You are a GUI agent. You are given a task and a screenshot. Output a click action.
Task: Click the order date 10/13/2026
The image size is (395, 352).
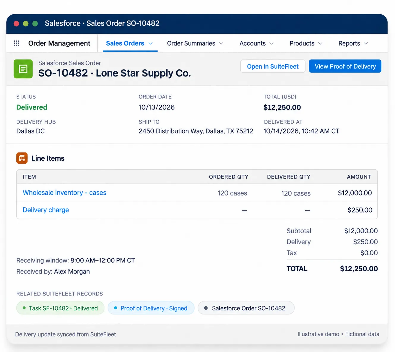[x=157, y=107]
